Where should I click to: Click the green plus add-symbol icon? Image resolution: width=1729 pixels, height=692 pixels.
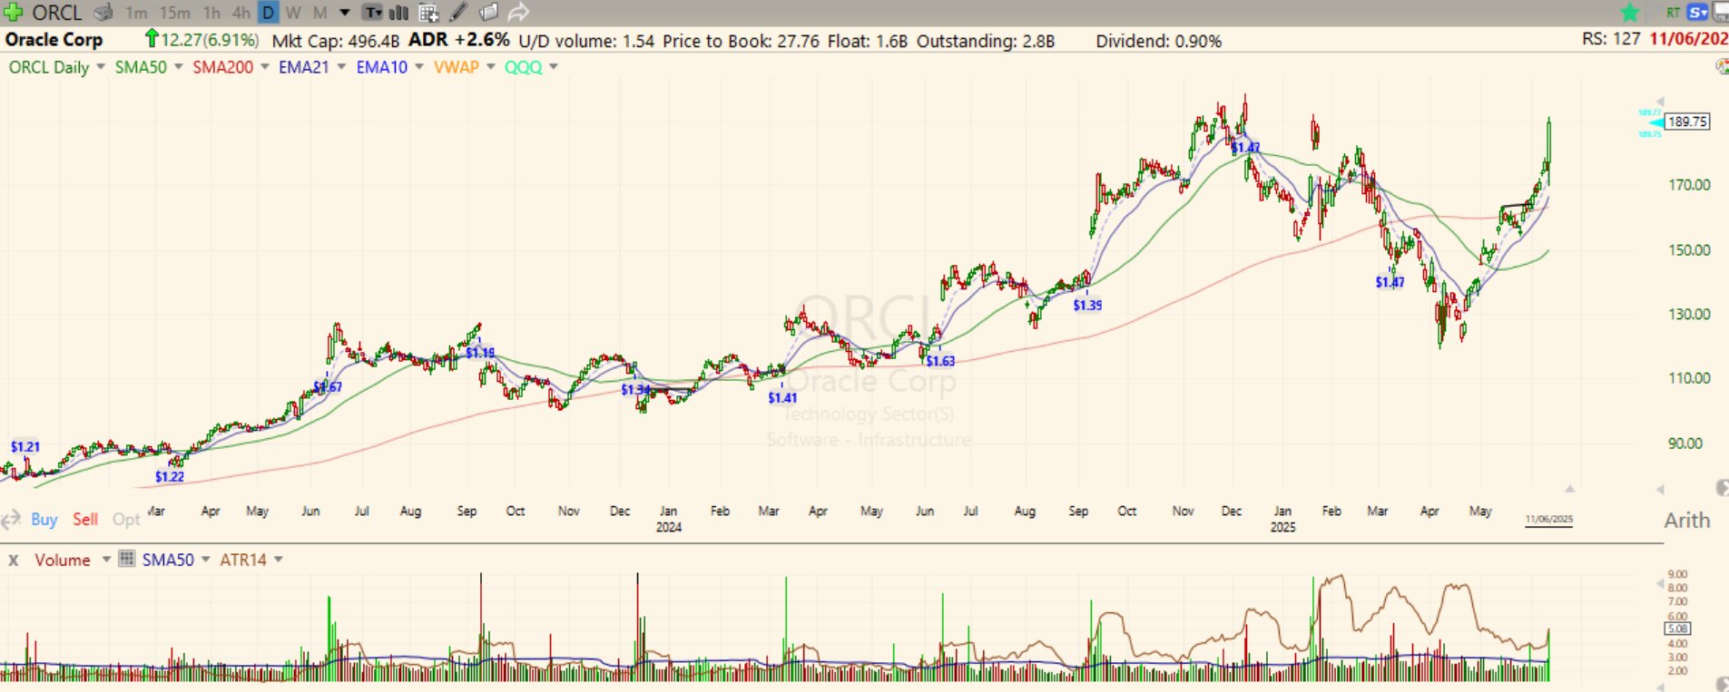click(x=13, y=13)
